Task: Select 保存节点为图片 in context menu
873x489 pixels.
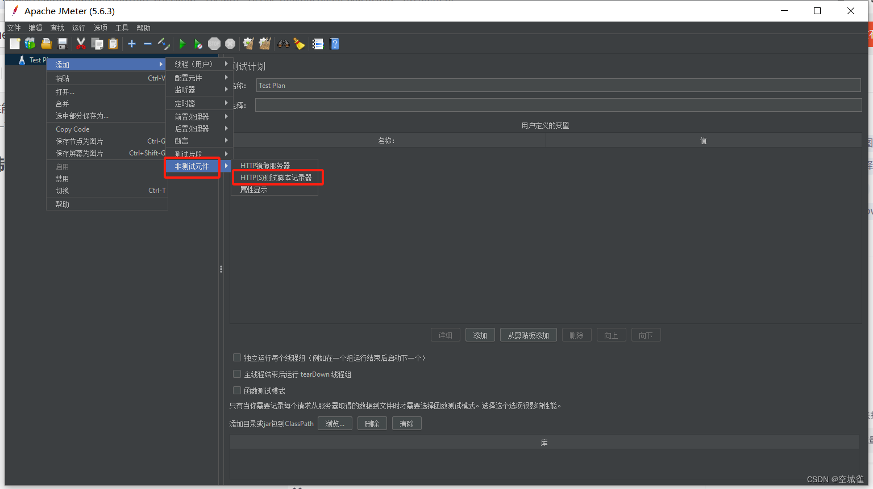Action: pos(107,141)
